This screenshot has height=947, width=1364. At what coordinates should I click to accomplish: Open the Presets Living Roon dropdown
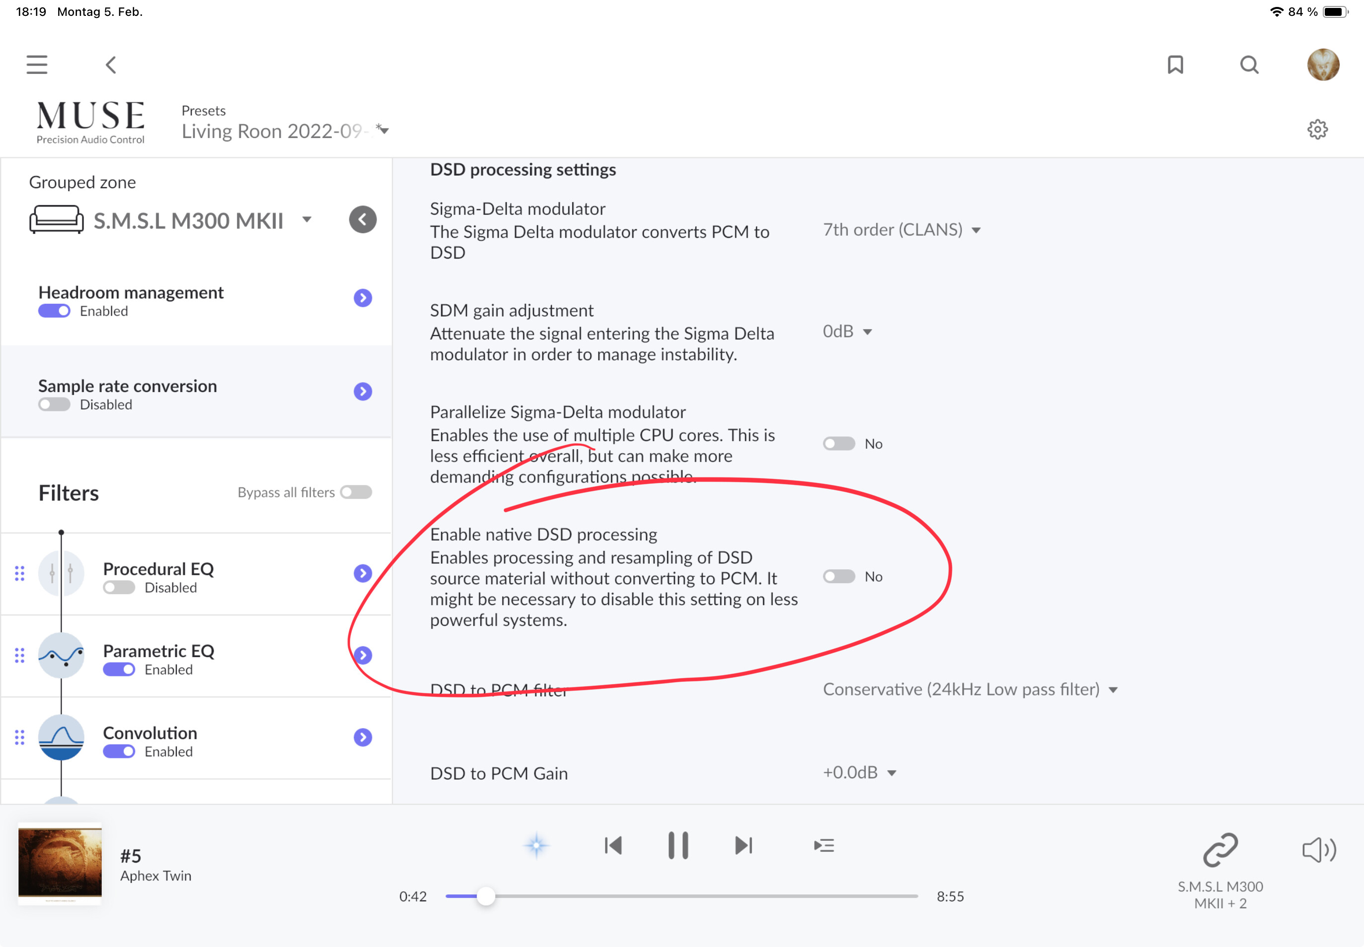[x=285, y=131]
